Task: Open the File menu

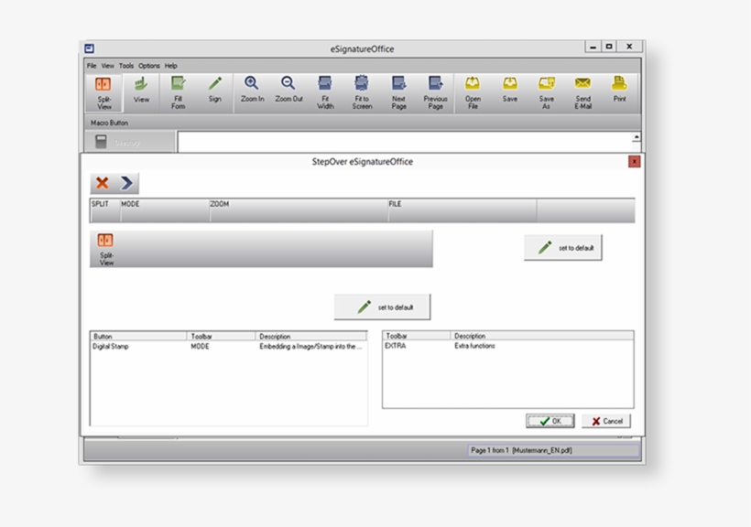Action: [x=92, y=66]
